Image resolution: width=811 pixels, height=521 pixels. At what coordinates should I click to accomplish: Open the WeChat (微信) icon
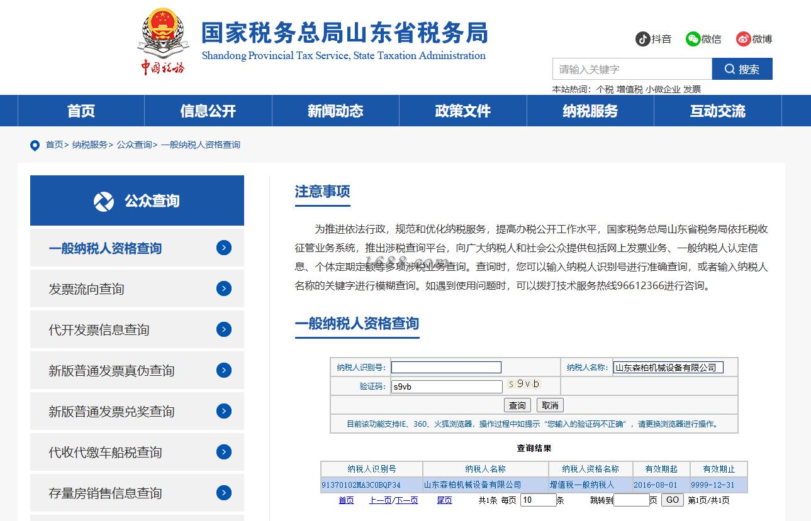(693, 39)
